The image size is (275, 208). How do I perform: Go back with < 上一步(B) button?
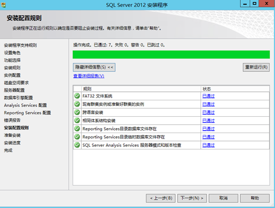click(161, 198)
